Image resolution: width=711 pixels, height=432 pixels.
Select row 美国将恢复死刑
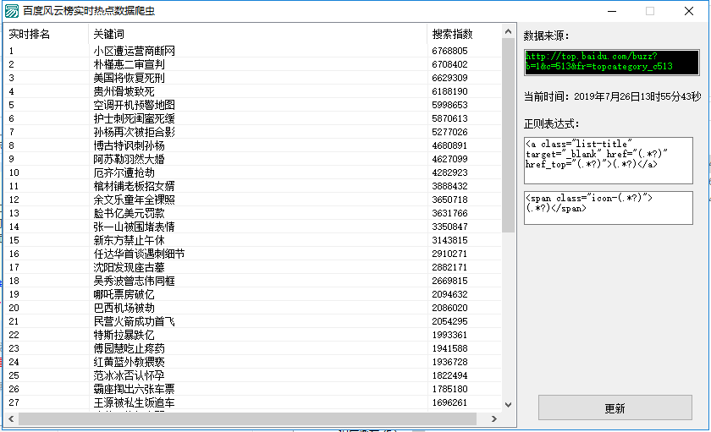252,78
